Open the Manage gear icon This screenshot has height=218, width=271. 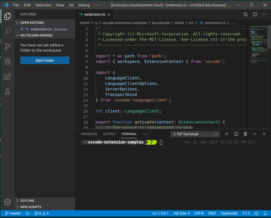tap(8, 202)
